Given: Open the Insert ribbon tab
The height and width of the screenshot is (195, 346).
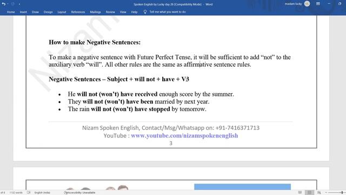Looking at the screenshot, I should coord(23,12).
